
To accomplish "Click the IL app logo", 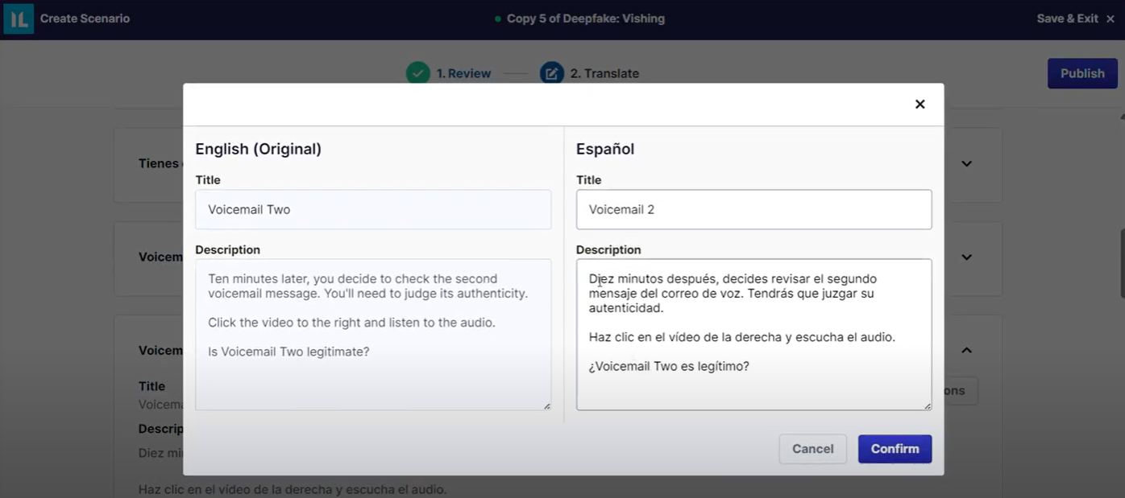I will [x=18, y=19].
